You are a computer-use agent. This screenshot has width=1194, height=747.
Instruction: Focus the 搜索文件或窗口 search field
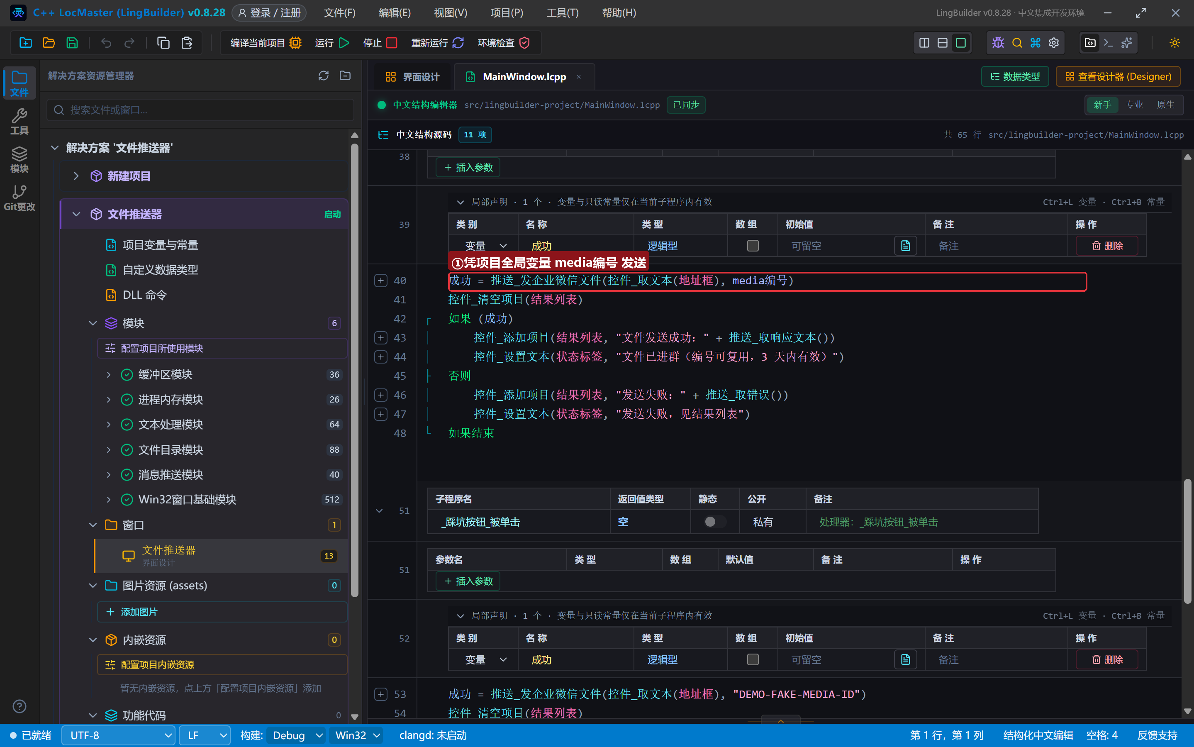tap(200, 110)
